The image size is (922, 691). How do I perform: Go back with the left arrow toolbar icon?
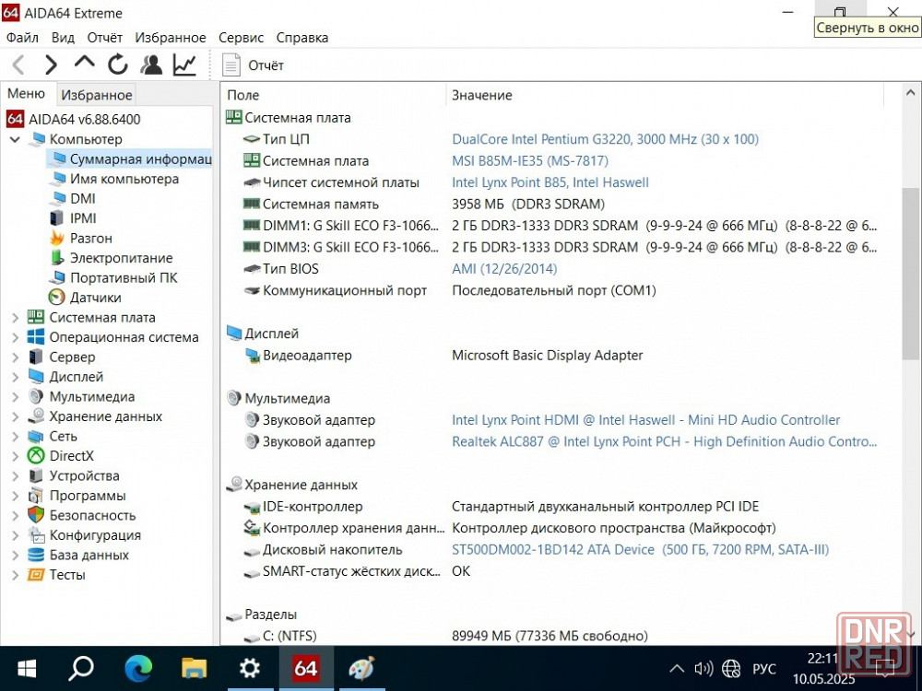18,64
